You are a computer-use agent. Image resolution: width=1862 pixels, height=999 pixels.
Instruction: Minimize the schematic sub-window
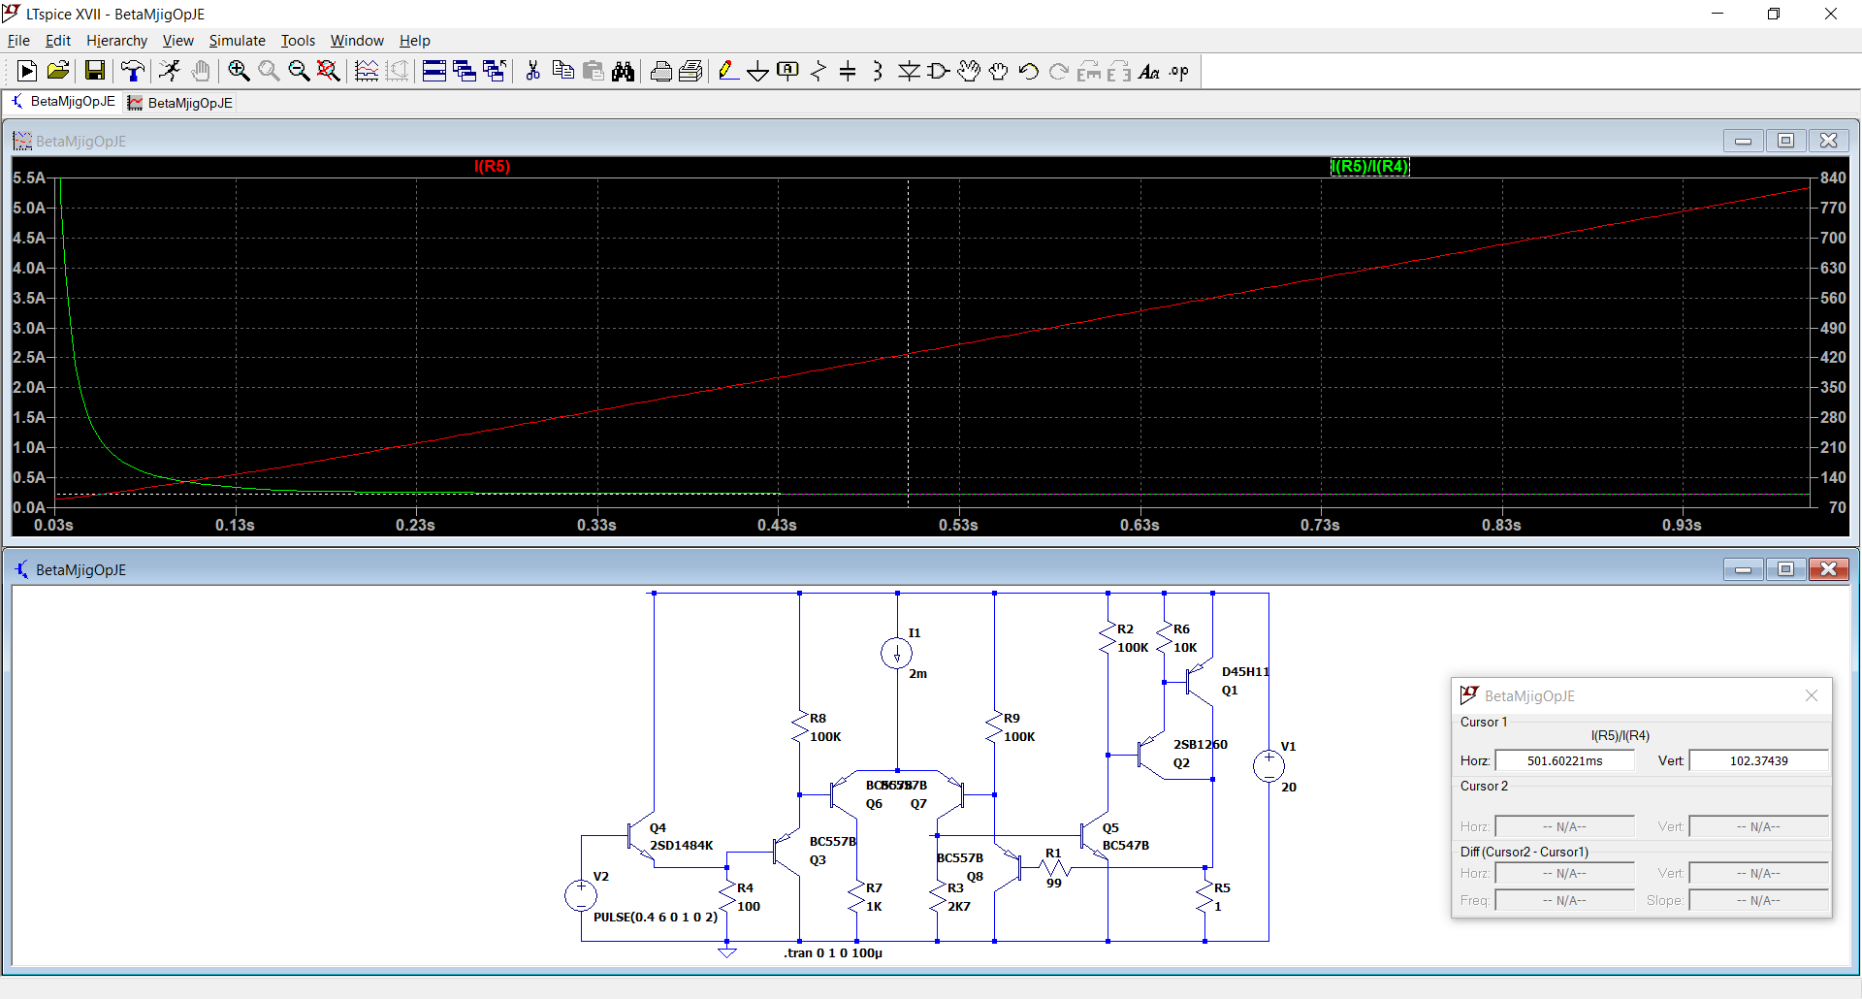pyautogui.click(x=1743, y=569)
